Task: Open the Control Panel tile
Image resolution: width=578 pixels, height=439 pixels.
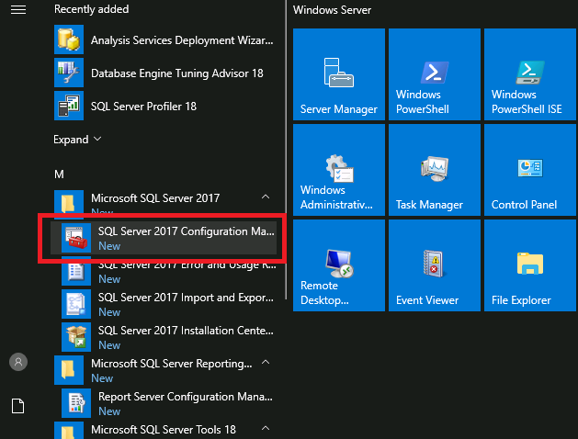Action: coord(530,170)
